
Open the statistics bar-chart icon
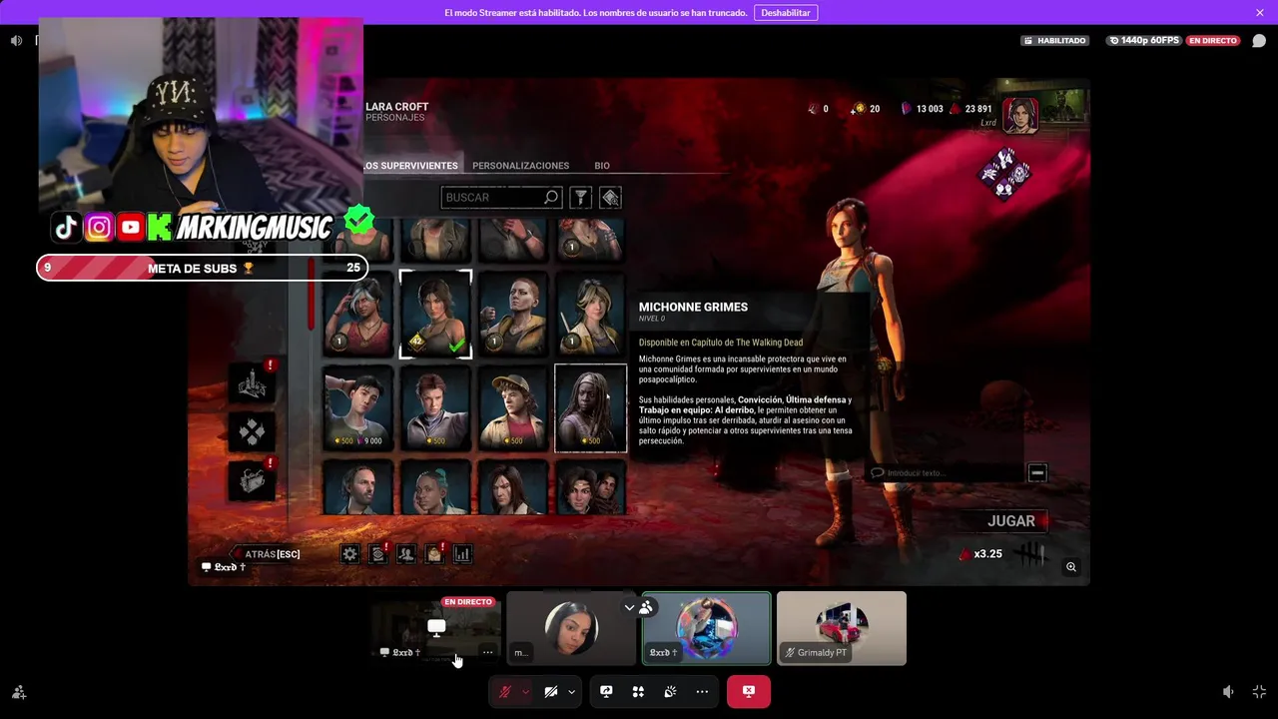pyautogui.click(x=462, y=554)
